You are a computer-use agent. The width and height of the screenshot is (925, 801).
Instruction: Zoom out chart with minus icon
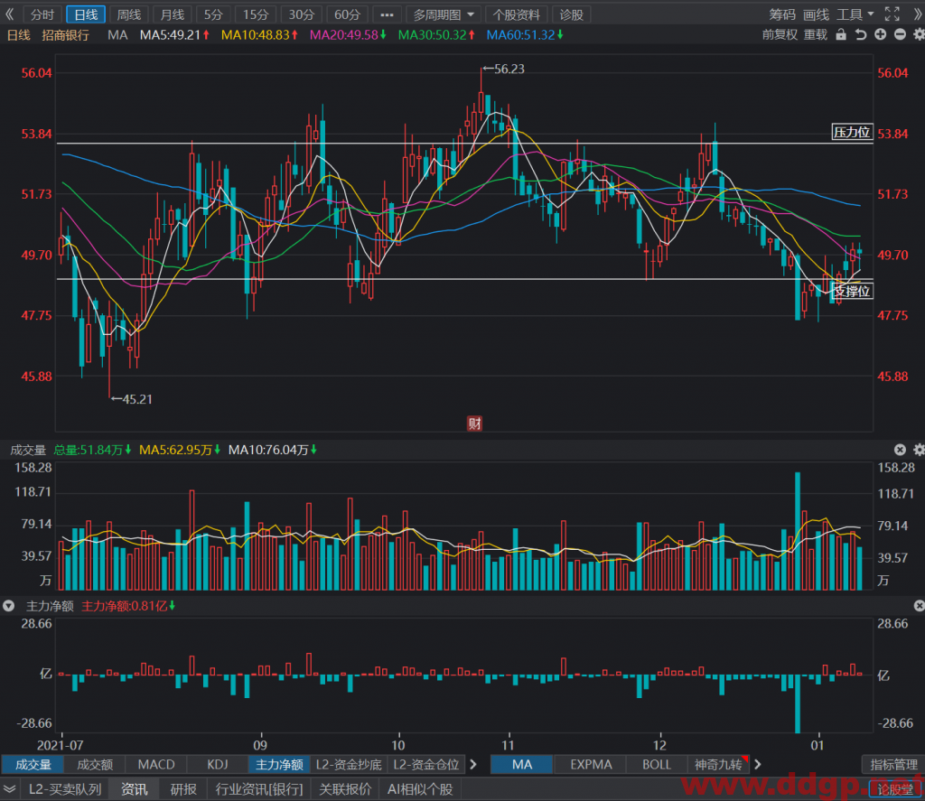coord(900,35)
